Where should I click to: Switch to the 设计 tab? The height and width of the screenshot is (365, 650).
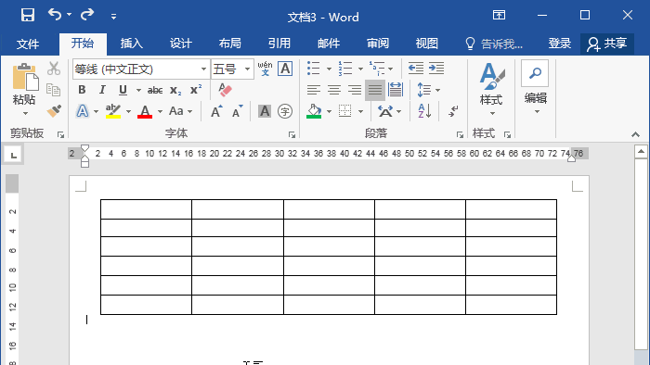(181, 44)
